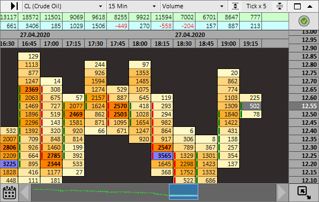Viewport: 319px width, 202px height.
Task: Click the right gray navigator arrow
Action: [x=282, y=193]
